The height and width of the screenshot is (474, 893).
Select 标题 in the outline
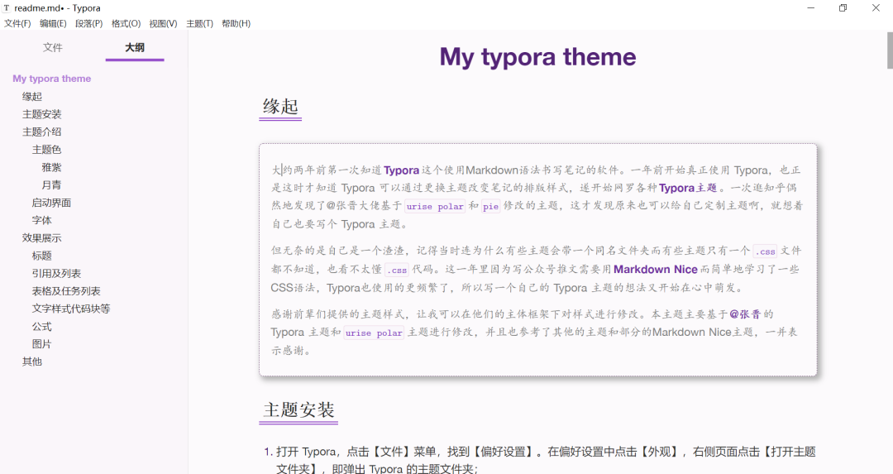pyautogui.click(x=41, y=256)
